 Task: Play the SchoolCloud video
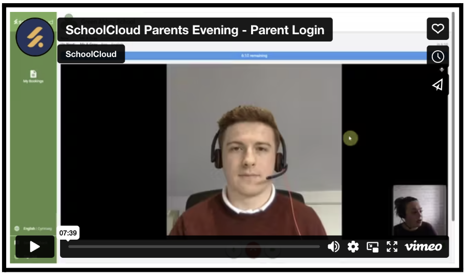tap(35, 246)
